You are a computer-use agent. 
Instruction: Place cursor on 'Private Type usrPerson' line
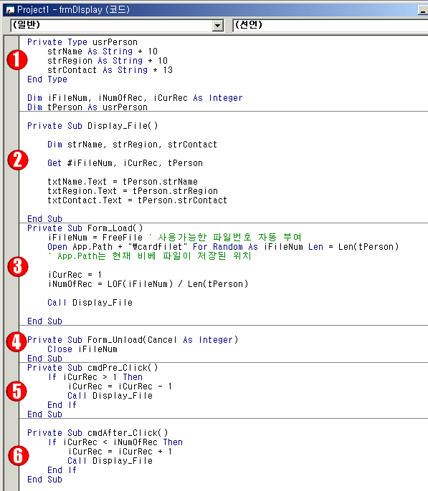[x=82, y=42]
